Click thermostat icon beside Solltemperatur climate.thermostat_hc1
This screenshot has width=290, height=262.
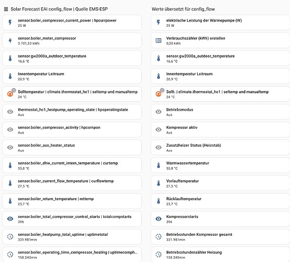[x=10, y=94]
